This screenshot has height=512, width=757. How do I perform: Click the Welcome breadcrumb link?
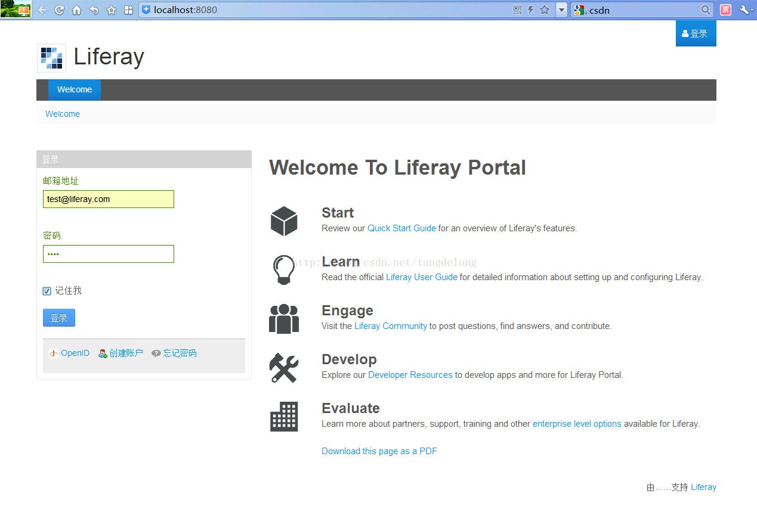(x=63, y=114)
